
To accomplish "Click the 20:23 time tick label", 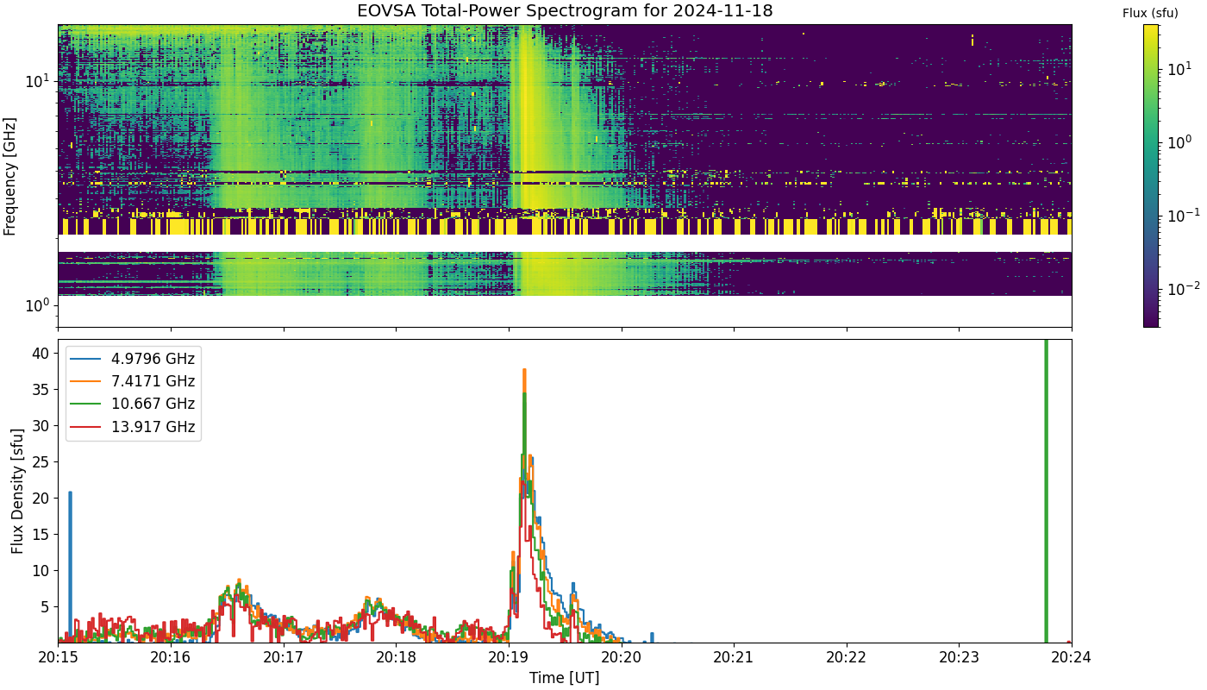I will [960, 658].
